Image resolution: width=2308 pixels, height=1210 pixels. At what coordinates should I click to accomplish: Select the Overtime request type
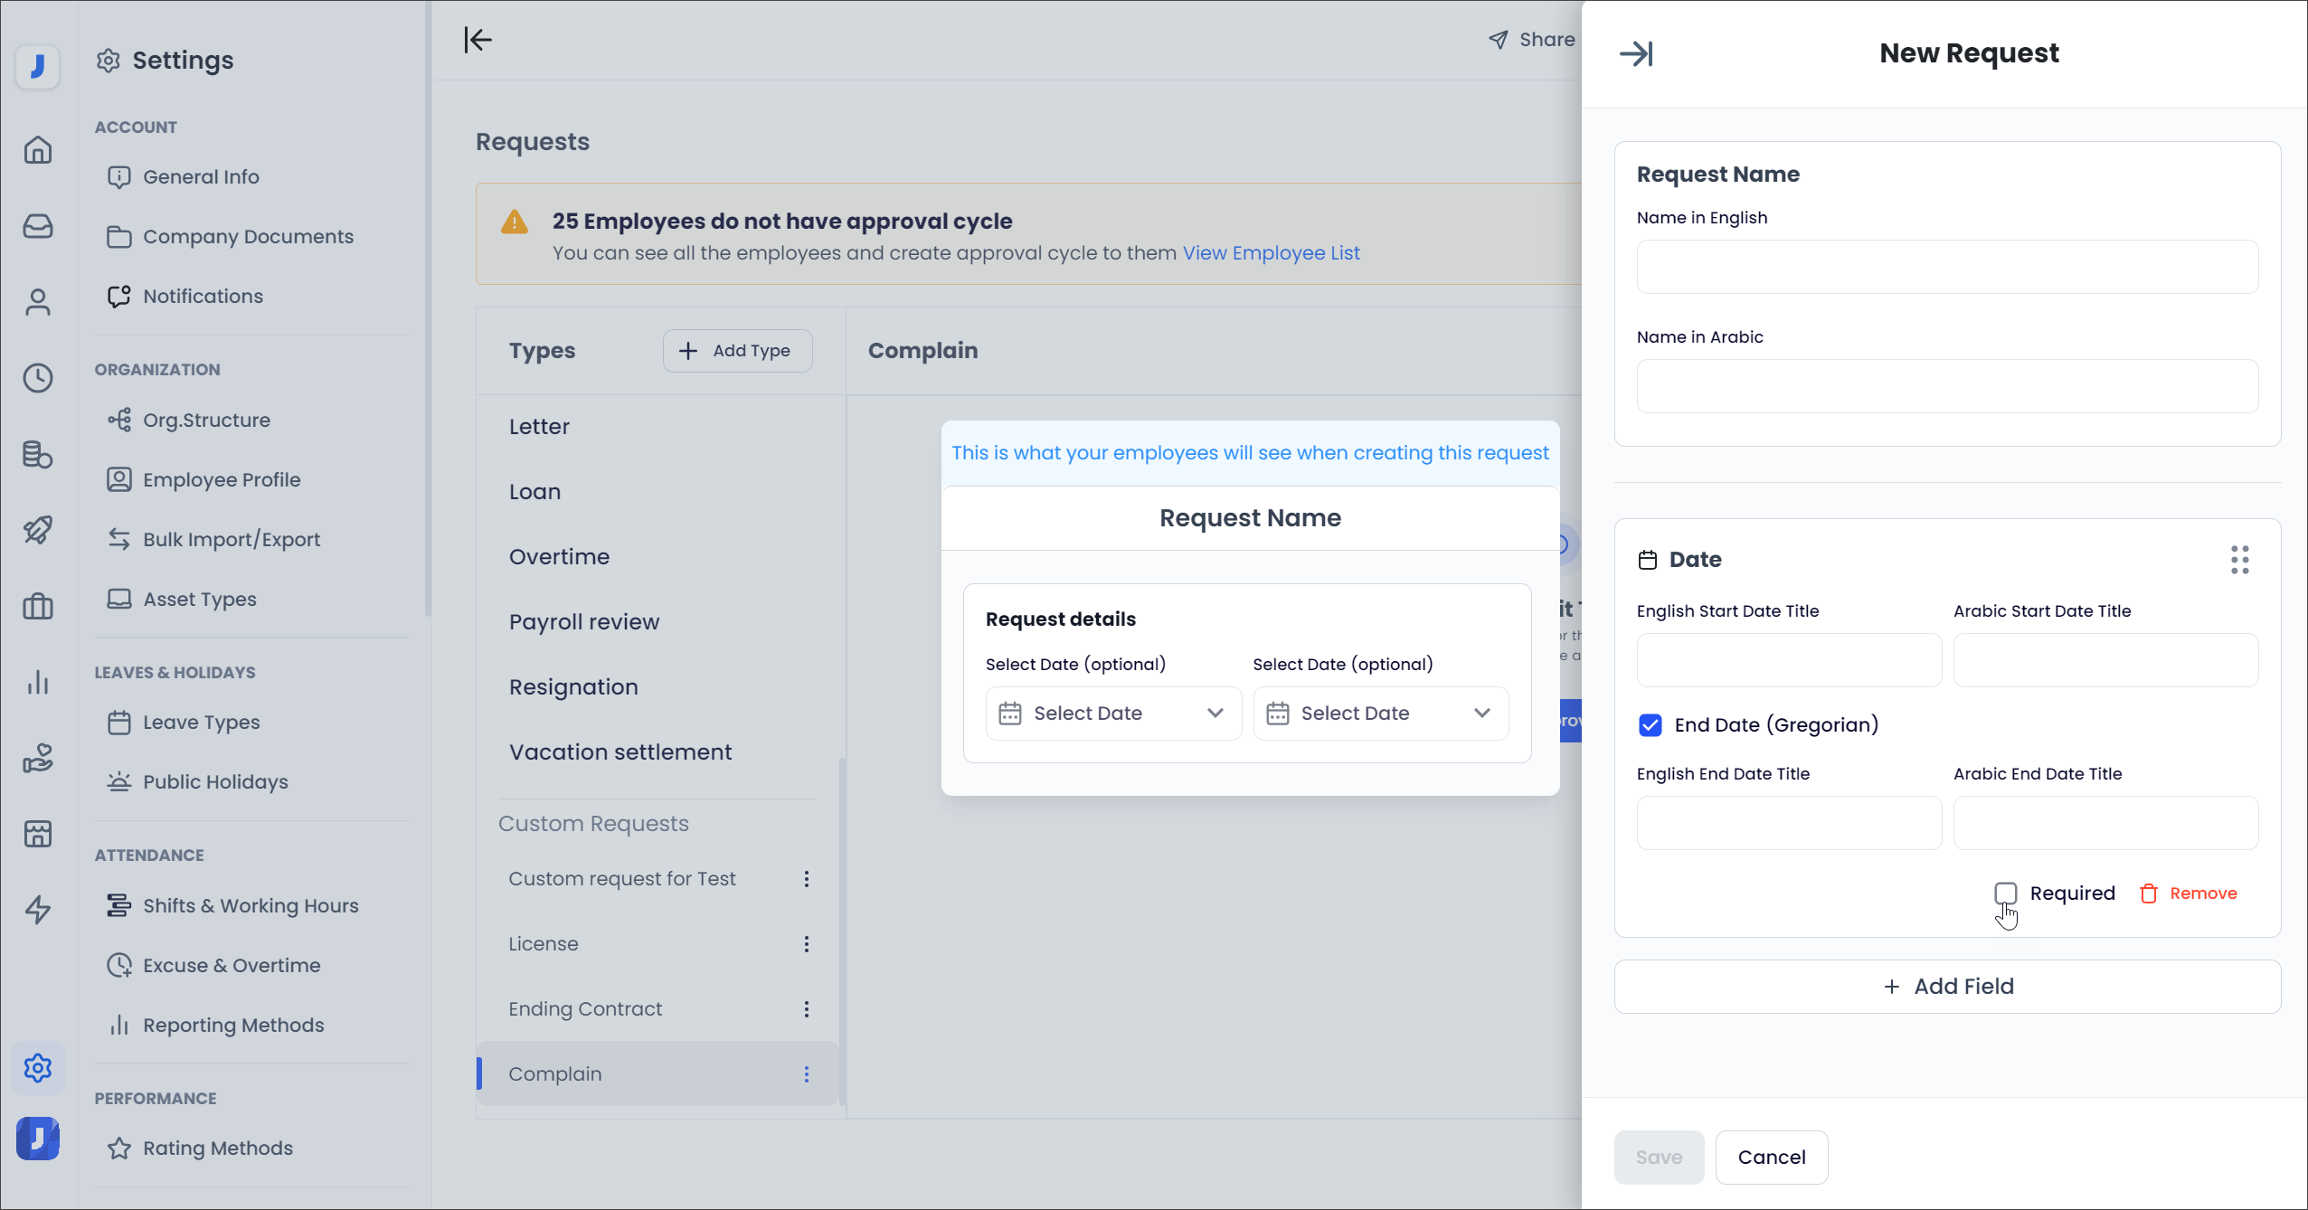(559, 557)
